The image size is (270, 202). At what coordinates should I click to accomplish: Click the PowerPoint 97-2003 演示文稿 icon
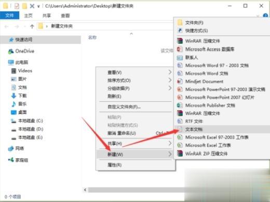click(180, 89)
